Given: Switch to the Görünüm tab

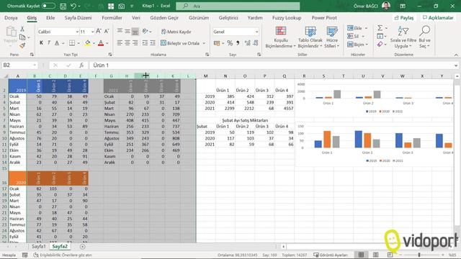Looking at the screenshot, I should (199, 17).
